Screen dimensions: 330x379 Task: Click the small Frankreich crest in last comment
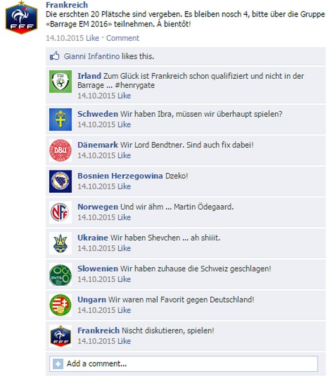tap(61, 336)
